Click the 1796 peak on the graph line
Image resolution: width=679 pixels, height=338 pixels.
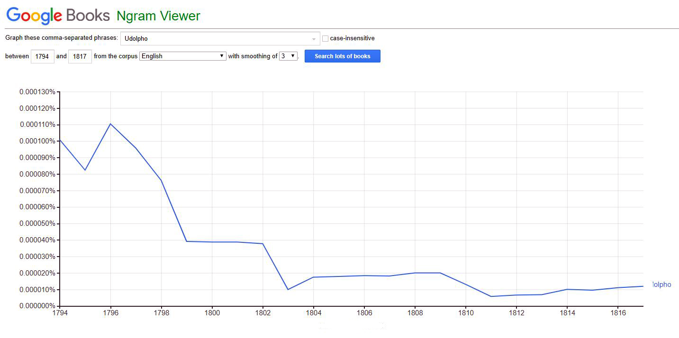tap(110, 124)
